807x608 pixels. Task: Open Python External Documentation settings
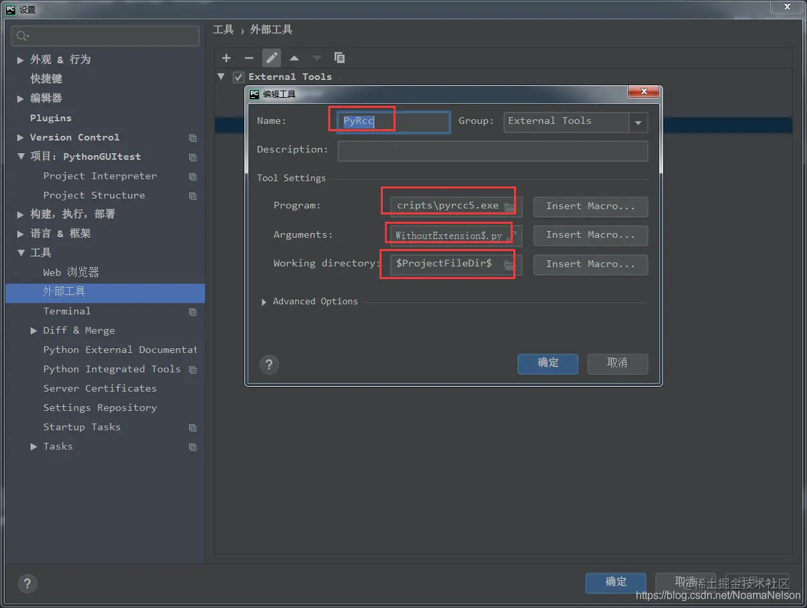pos(120,350)
